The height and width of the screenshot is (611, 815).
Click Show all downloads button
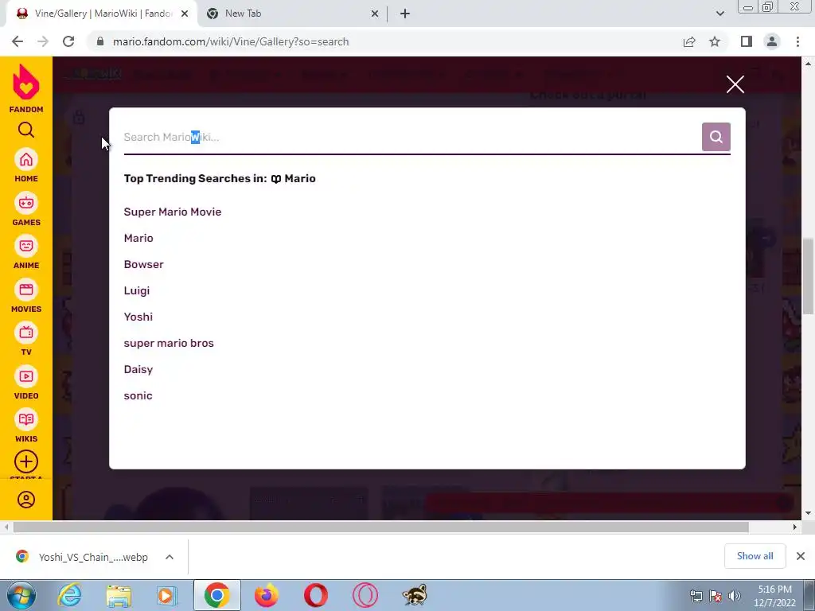(755, 556)
